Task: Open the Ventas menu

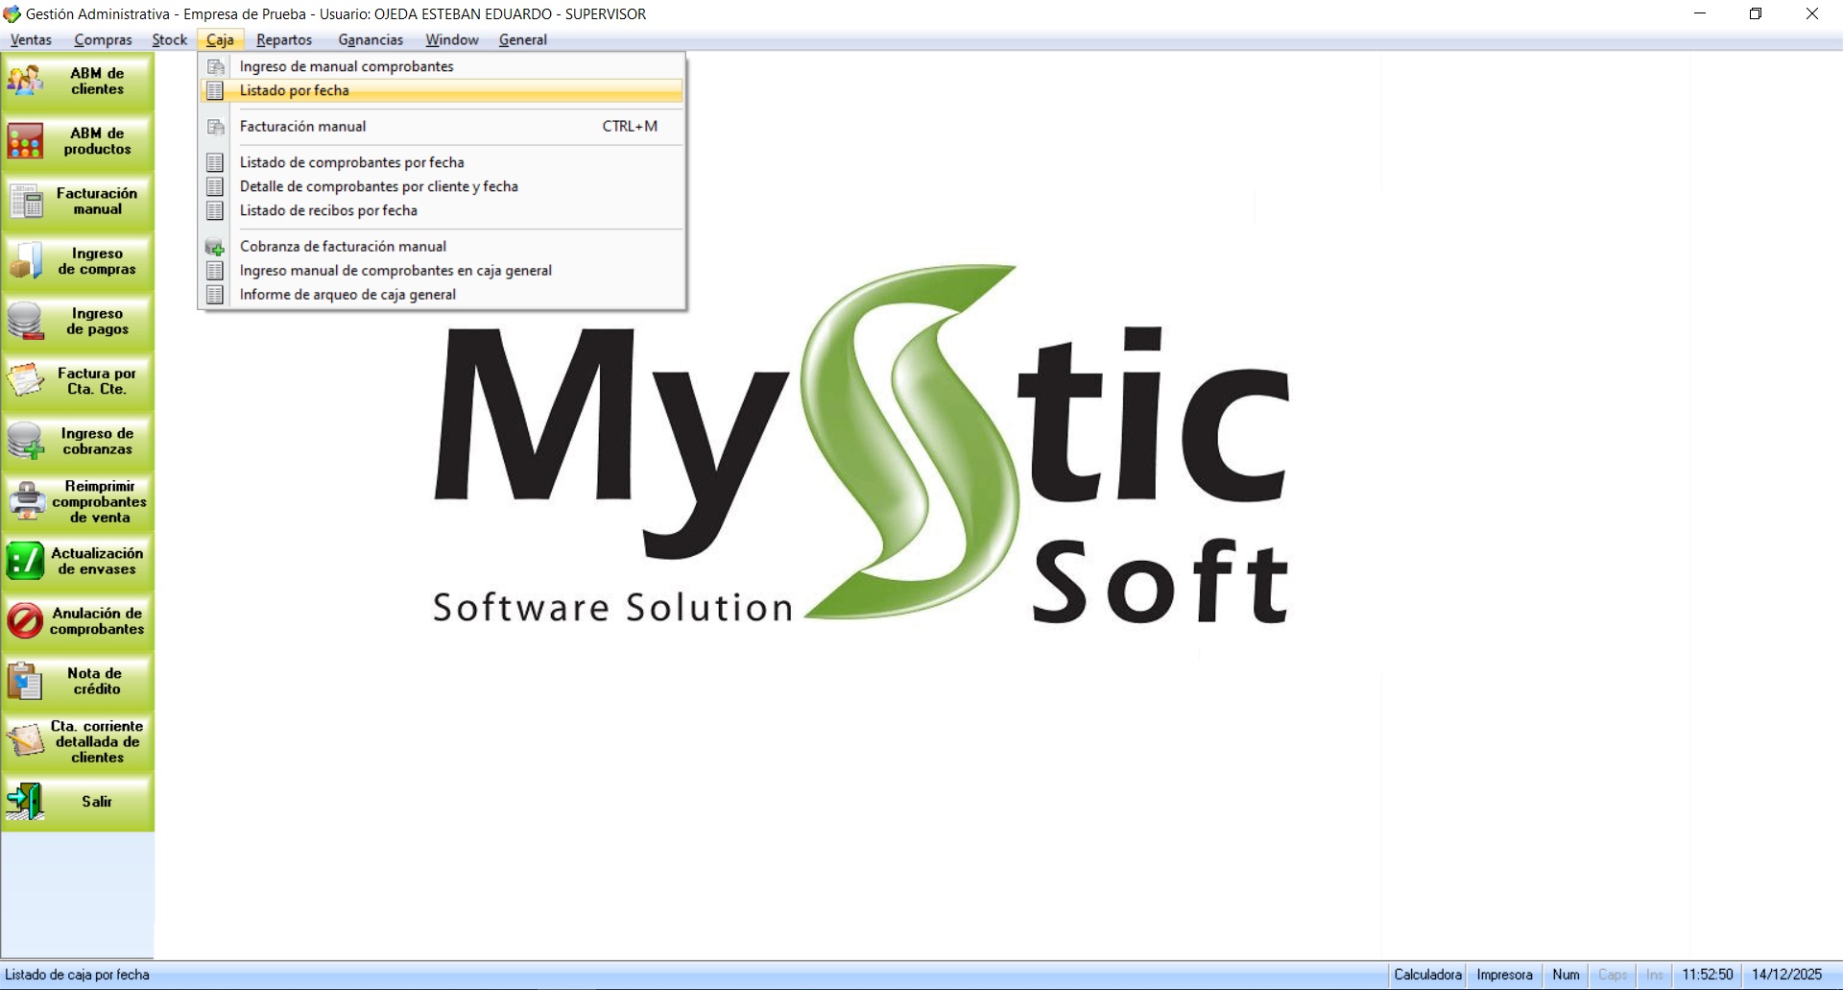Action: (31, 39)
